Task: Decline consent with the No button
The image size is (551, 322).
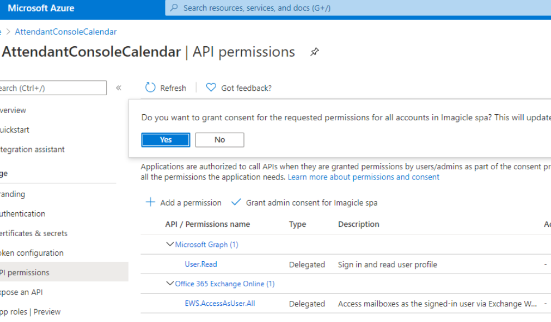Action: [220, 140]
